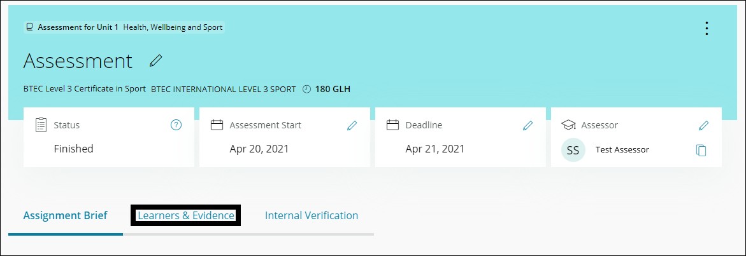Click the Deadline calendar icon
Screen dimensions: 746x256
[392, 125]
